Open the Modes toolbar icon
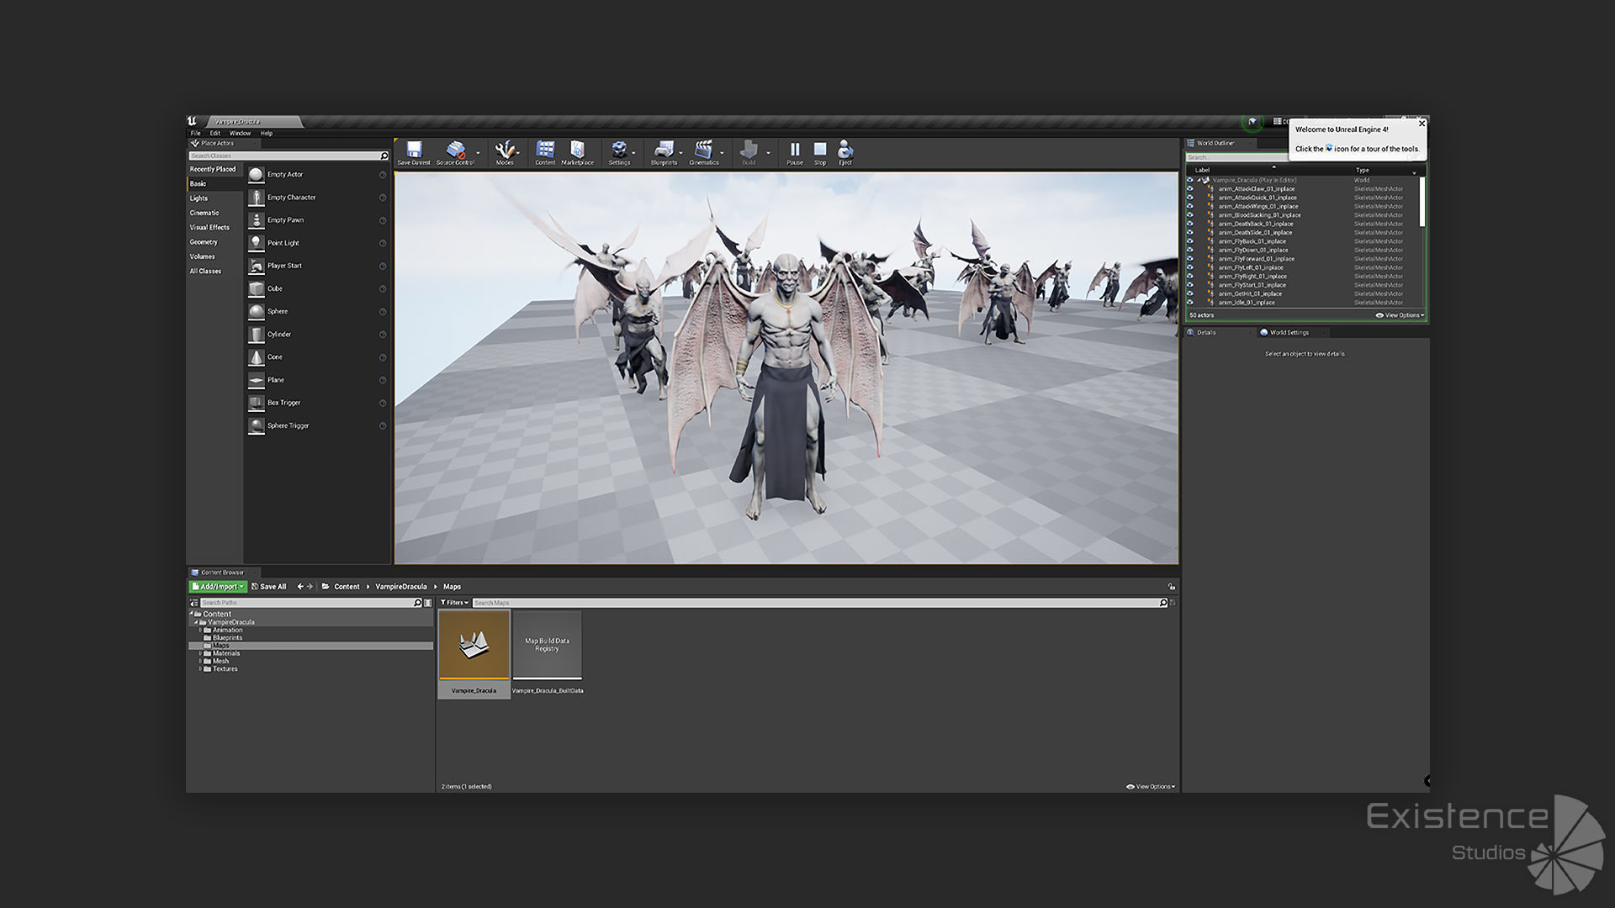Screen dimensions: 1615x908 tap(505, 152)
